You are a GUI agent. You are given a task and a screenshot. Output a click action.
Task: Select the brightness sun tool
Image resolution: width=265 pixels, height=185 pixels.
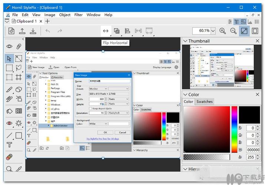(19, 123)
